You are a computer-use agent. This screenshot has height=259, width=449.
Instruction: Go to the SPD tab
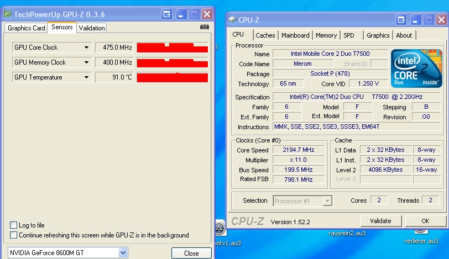click(x=349, y=35)
